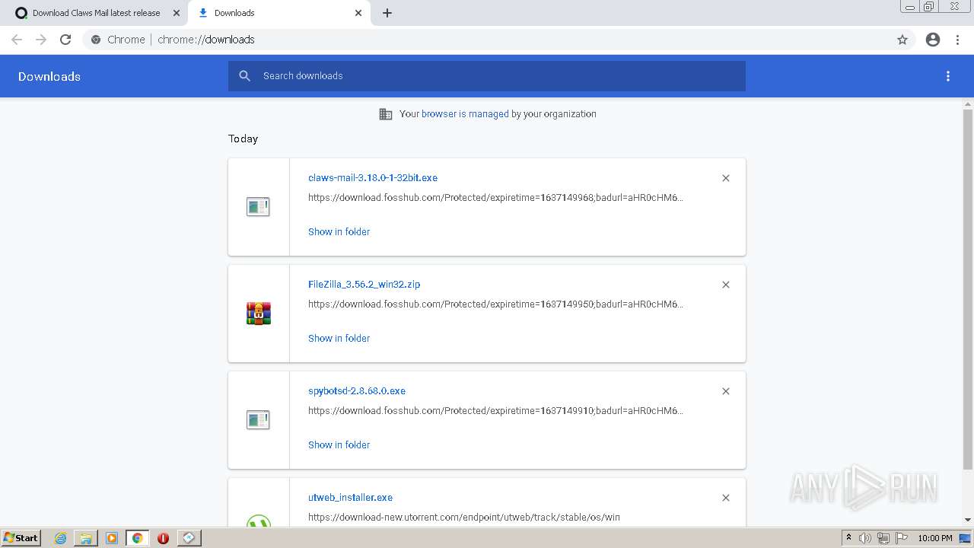
Task: Click the claws-mail file type icon
Action: (258, 206)
